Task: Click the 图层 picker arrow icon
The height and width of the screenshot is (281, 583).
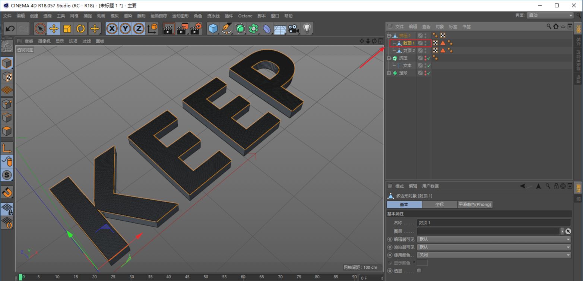Action: pos(568,231)
